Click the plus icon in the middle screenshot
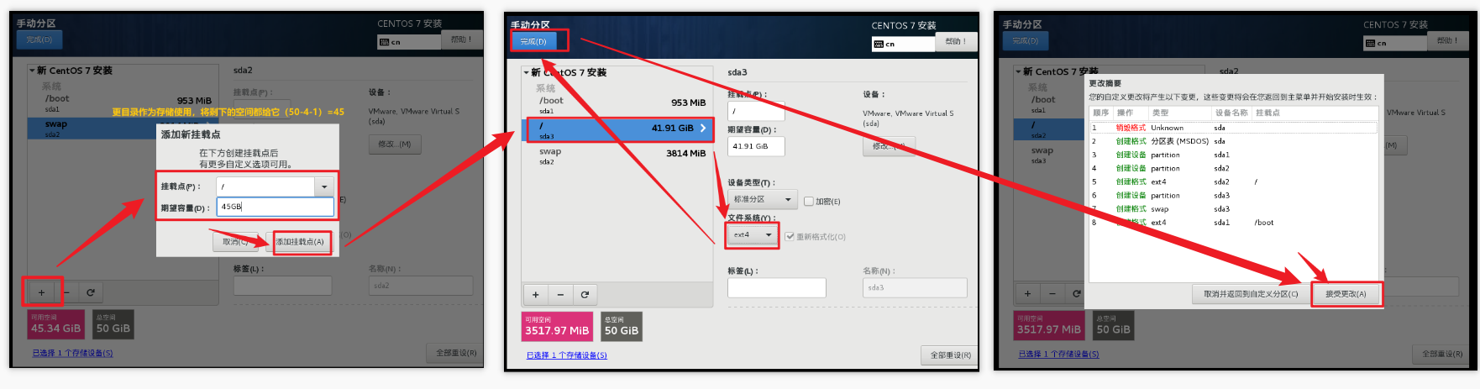 535,294
